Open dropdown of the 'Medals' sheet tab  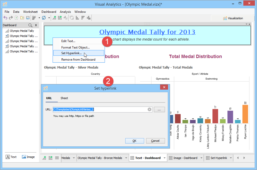(x=74, y=158)
